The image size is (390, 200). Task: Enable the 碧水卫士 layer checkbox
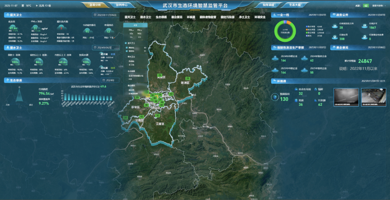pos(125,56)
